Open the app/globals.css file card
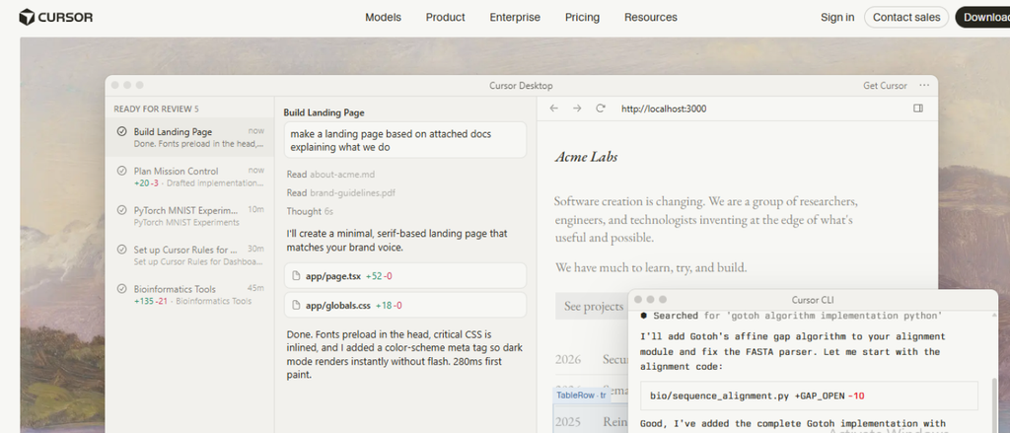This screenshot has width=1010, height=433. point(405,306)
